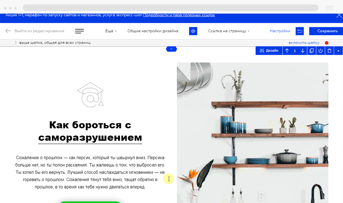Move block down with down arrow
The image size is (343, 203).
point(302,51)
